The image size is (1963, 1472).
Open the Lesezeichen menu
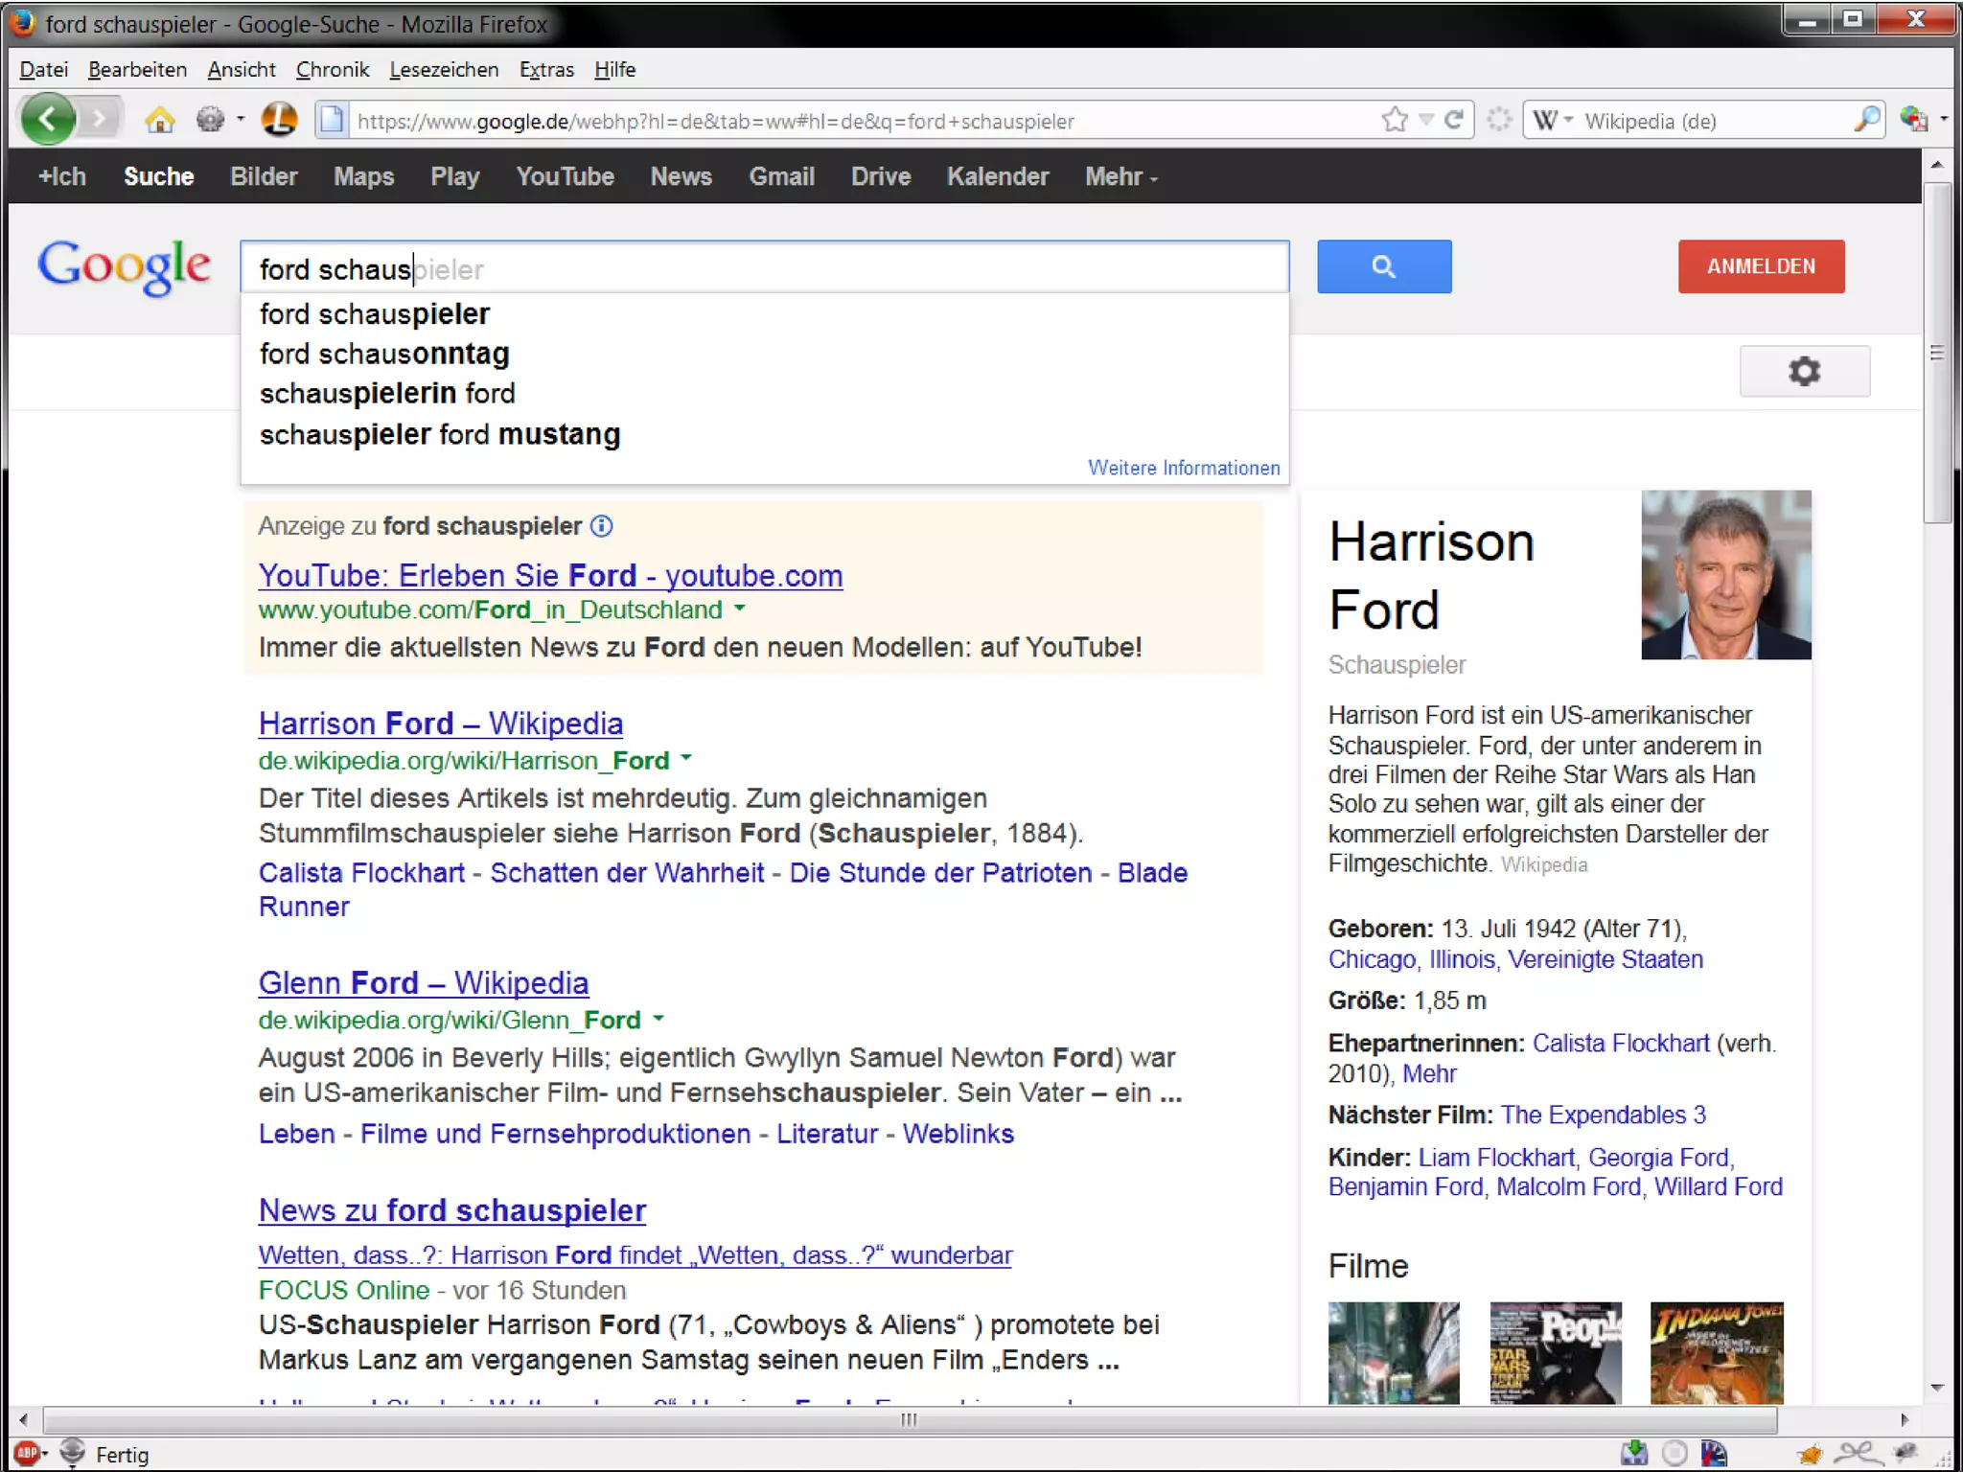(x=443, y=70)
